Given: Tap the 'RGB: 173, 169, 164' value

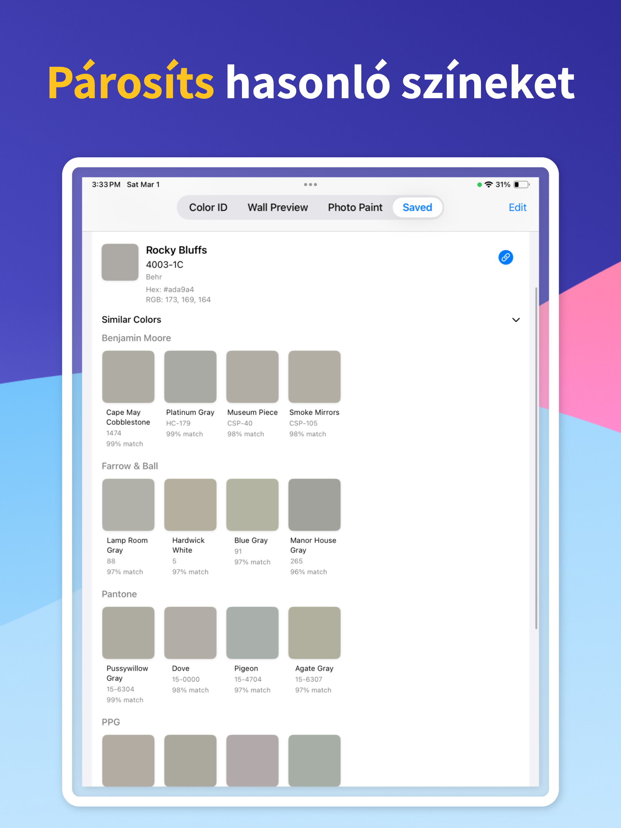Looking at the screenshot, I should click(178, 299).
